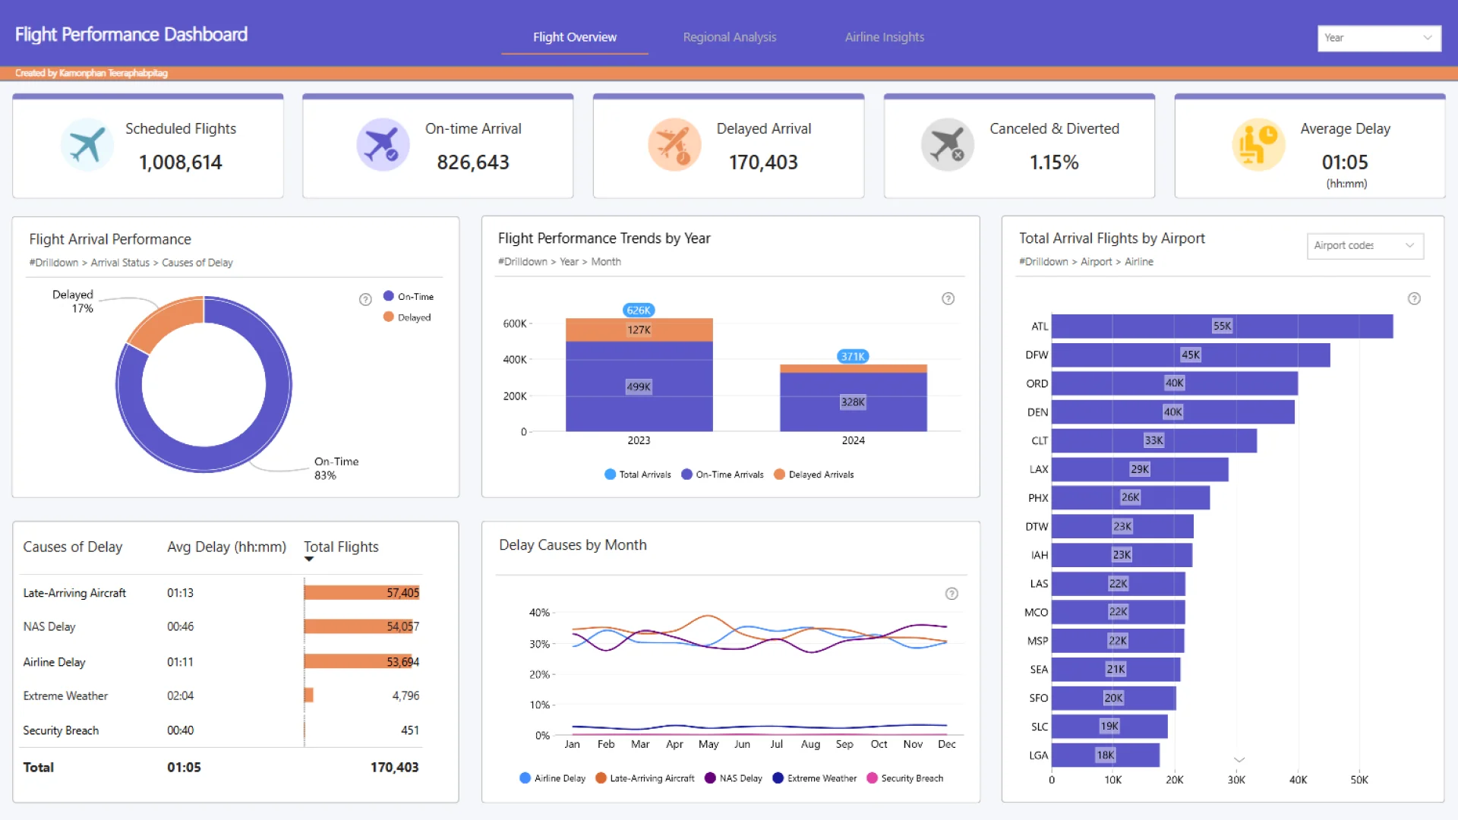1458x820 pixels.
Task: Open help tooltip in Flight Performance Trends
Action: click(948, 298)
